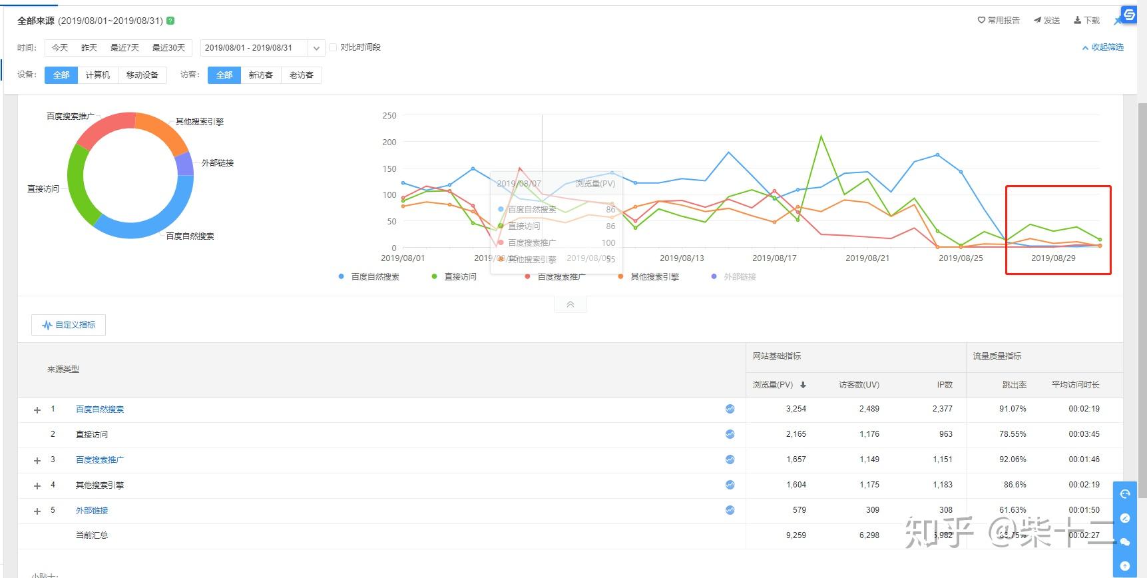
Task: Open the trend chart icon for row 外部链接
Action: [x=730, y=510]
